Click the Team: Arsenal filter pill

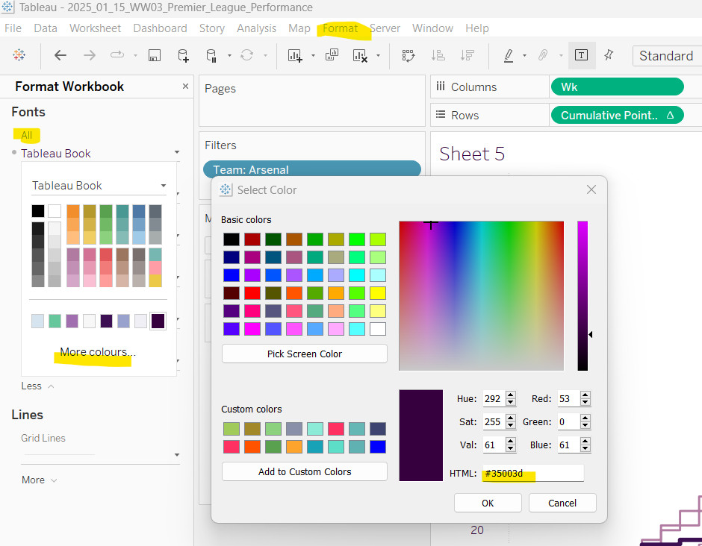point(312,169)
